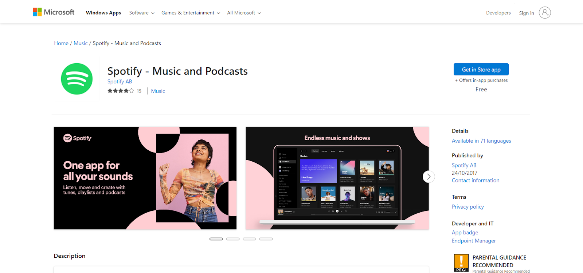Image resolution: width=583 pixels, height=273 pixels.
Task: Open Spotify AB publisher link under title
Action: 120,82
